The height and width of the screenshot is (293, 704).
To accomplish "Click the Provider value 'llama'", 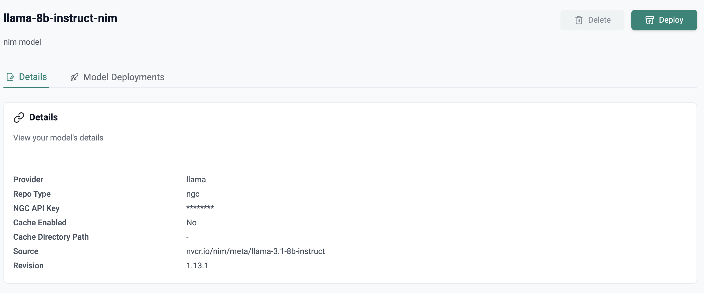I will coord(196,179).
